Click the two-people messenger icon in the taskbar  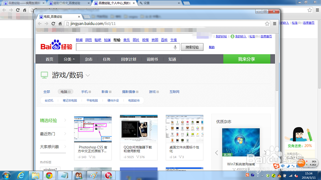(x=79, y=176)
